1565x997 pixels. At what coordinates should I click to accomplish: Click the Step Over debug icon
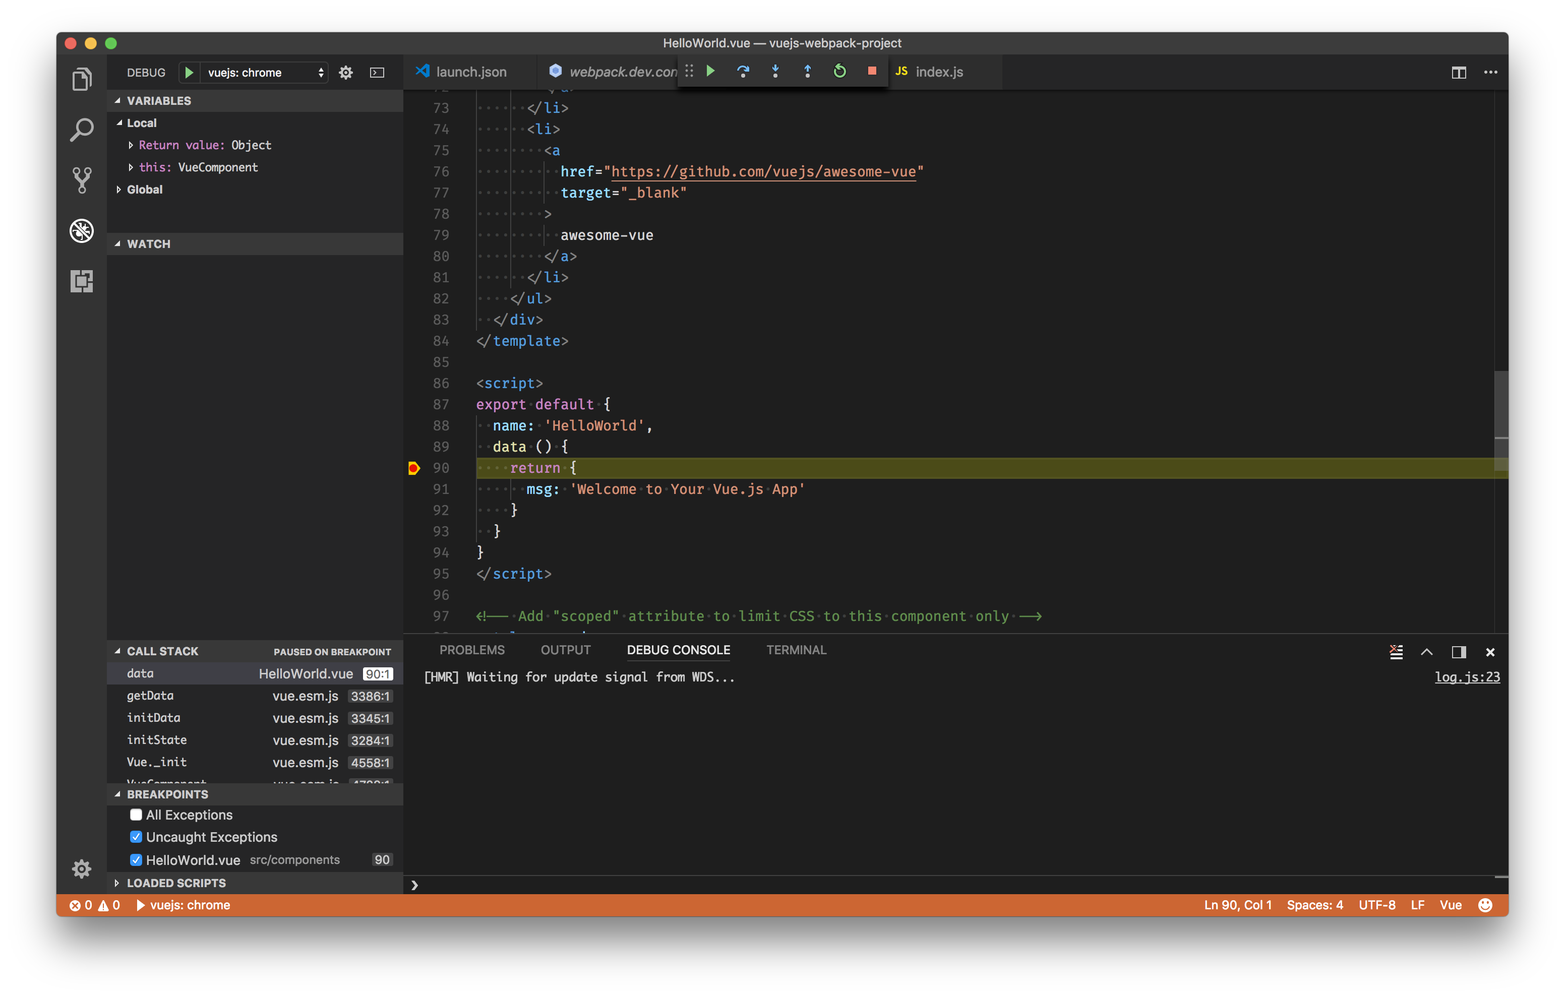point(743,72)
